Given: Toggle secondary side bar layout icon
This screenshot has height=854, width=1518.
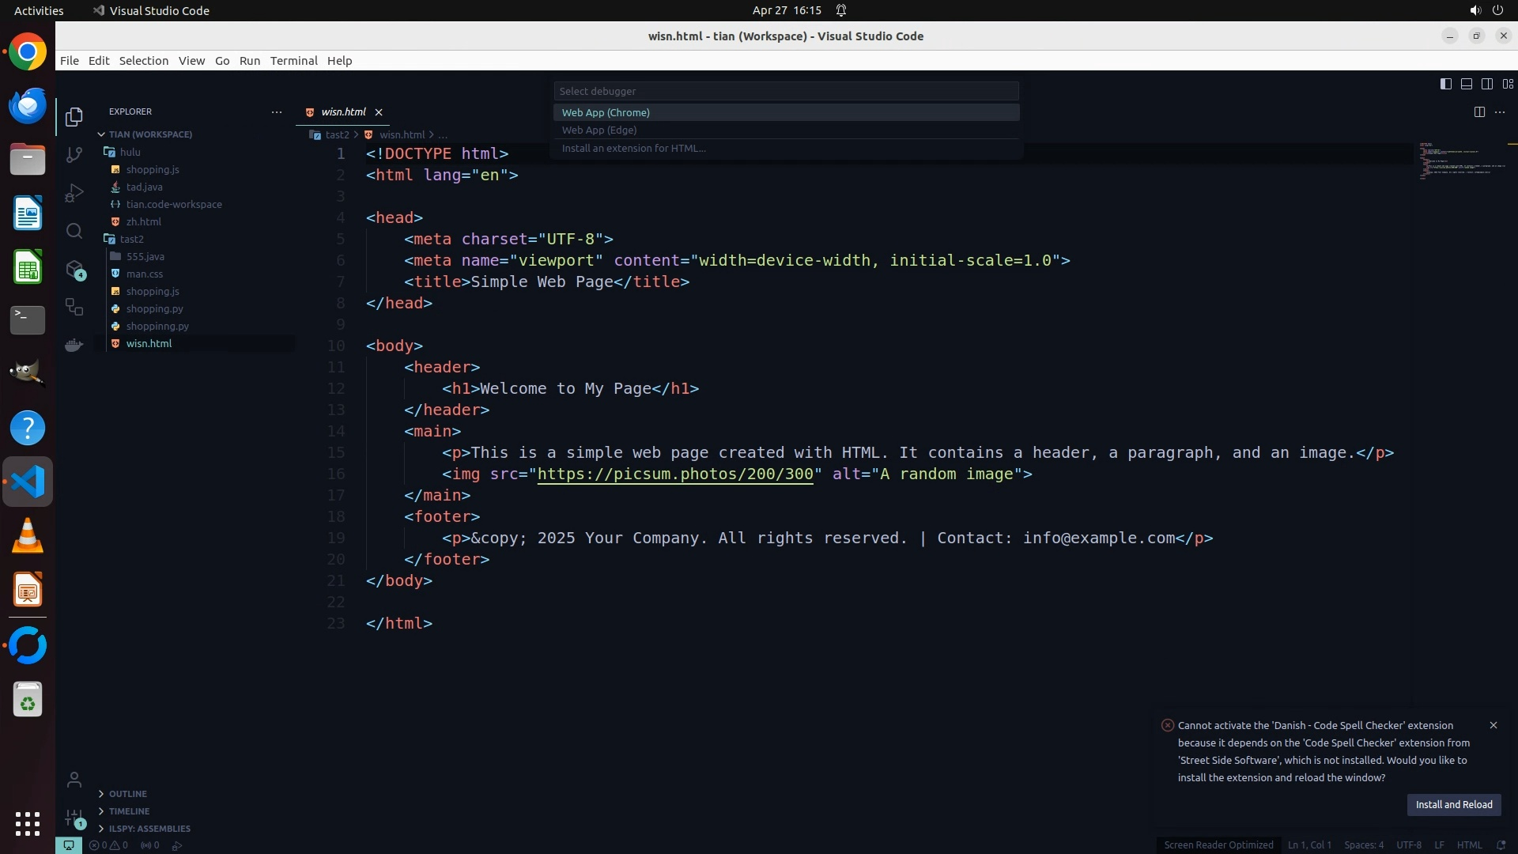Looking at the screenshot, I should click(x=1486, y=84).
